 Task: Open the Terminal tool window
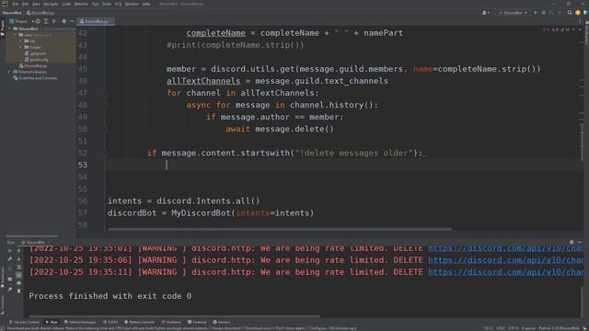click(197, 322)
